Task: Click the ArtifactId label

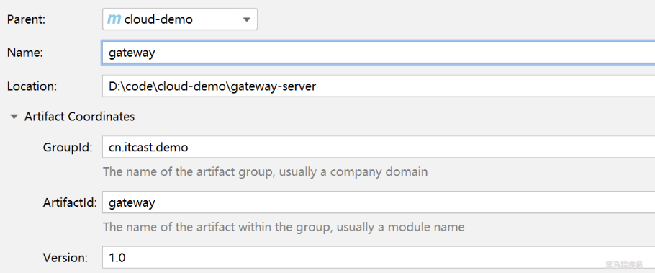Action: click(x=70, y=202)
